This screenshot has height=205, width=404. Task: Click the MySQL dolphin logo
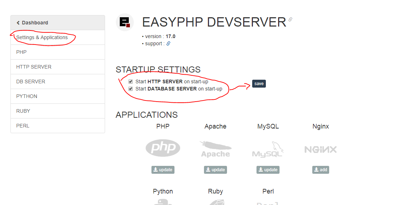[268, 149]
